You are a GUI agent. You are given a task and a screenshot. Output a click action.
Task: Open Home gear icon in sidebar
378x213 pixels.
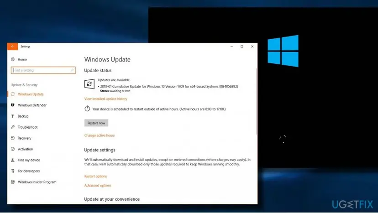click(x=13, y=59)
